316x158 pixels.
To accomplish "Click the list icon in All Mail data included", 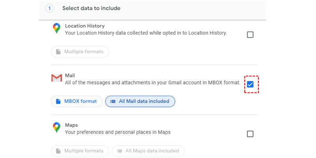I will click(x=113, y=101).
